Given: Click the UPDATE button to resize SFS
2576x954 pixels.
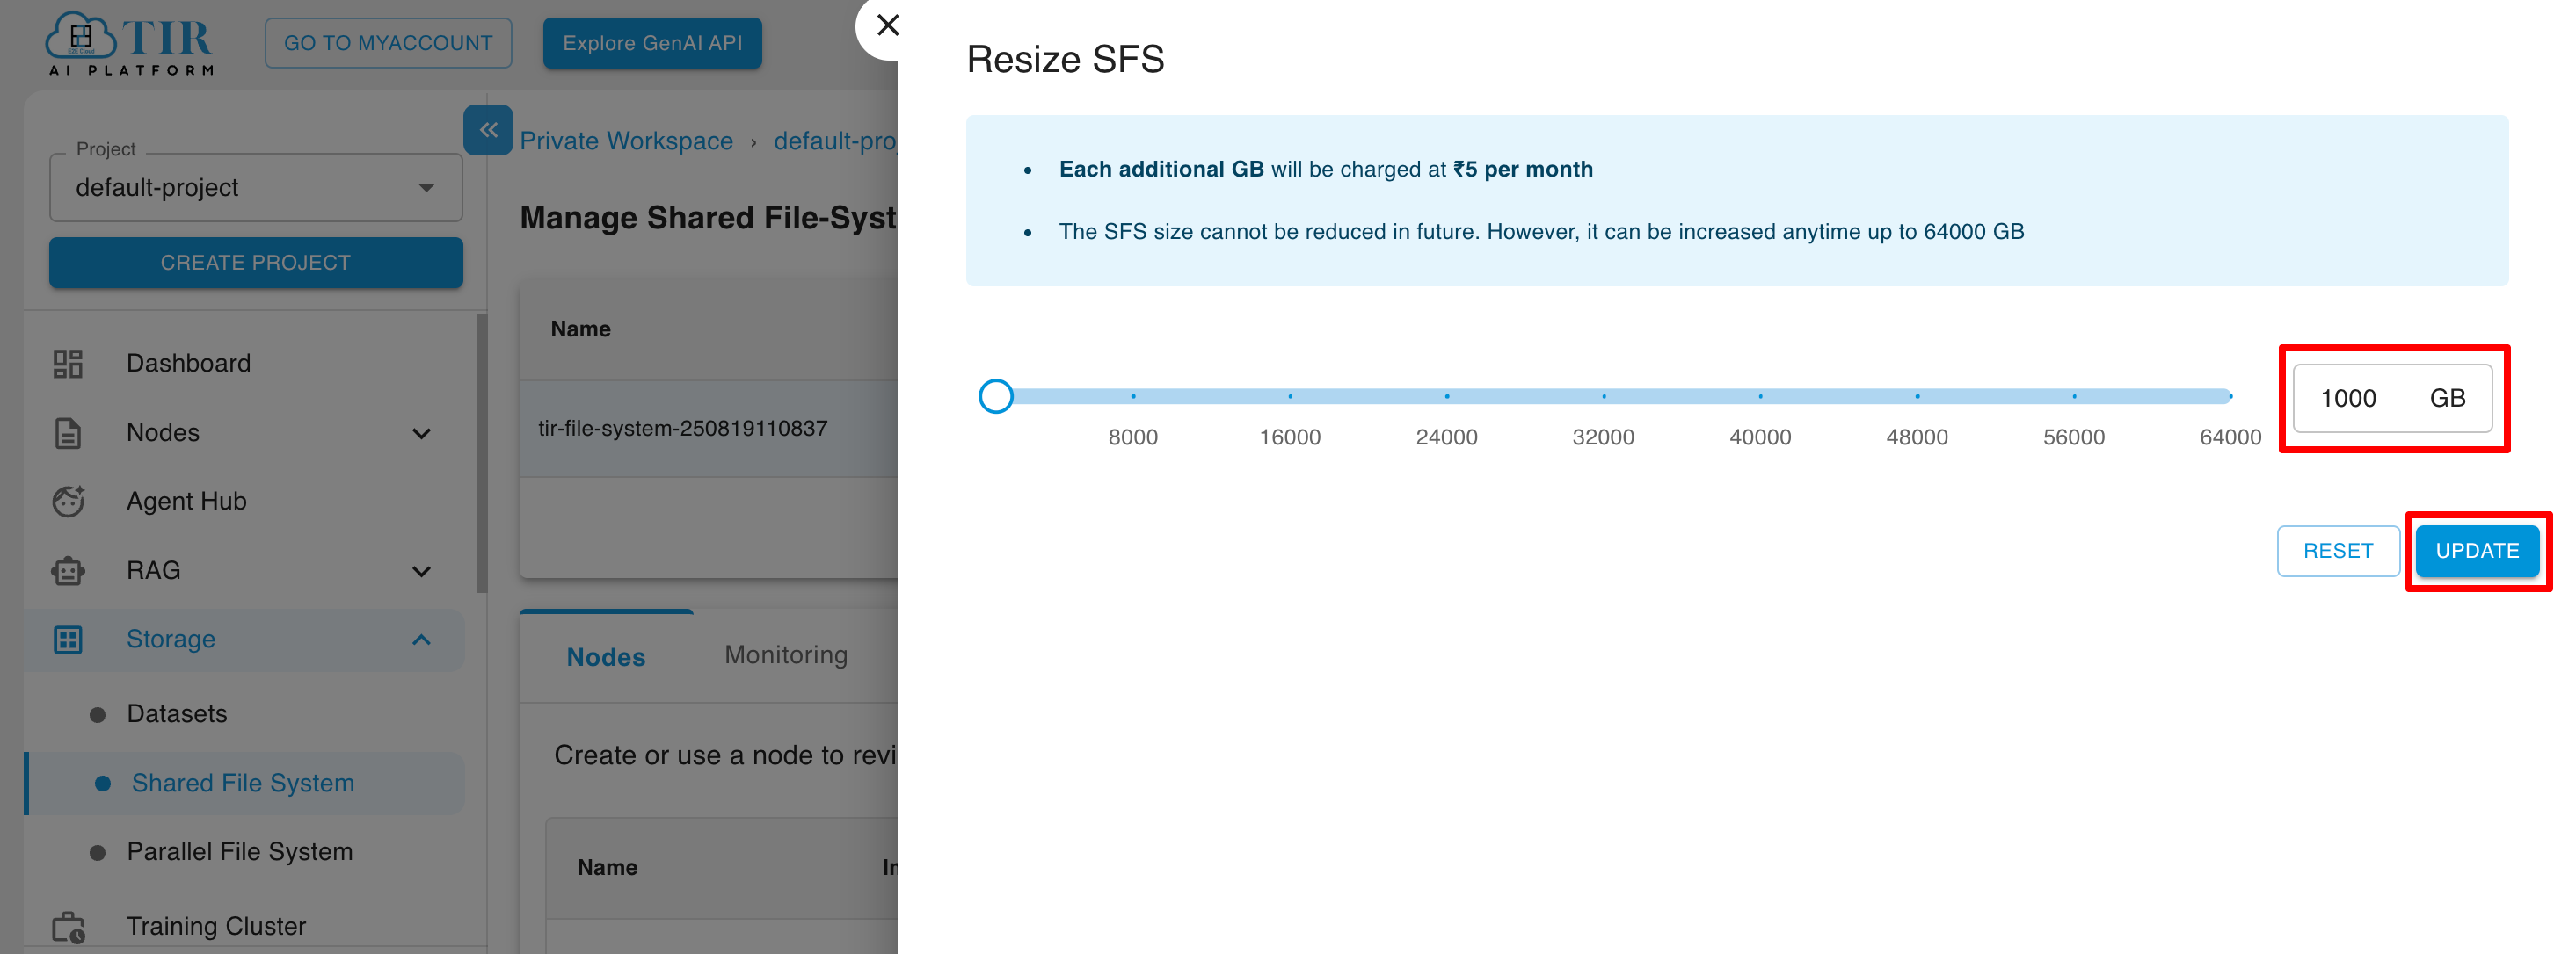Looking at the screenshot, I should point(2477,551).
